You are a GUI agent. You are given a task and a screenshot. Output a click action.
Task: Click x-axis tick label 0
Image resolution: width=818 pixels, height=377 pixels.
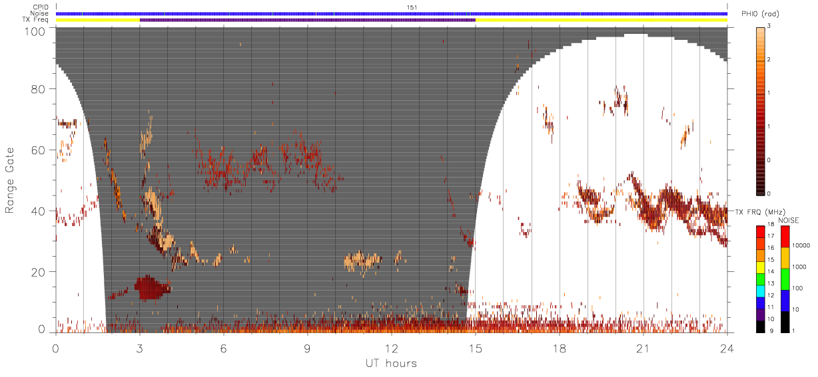point(56,348)
